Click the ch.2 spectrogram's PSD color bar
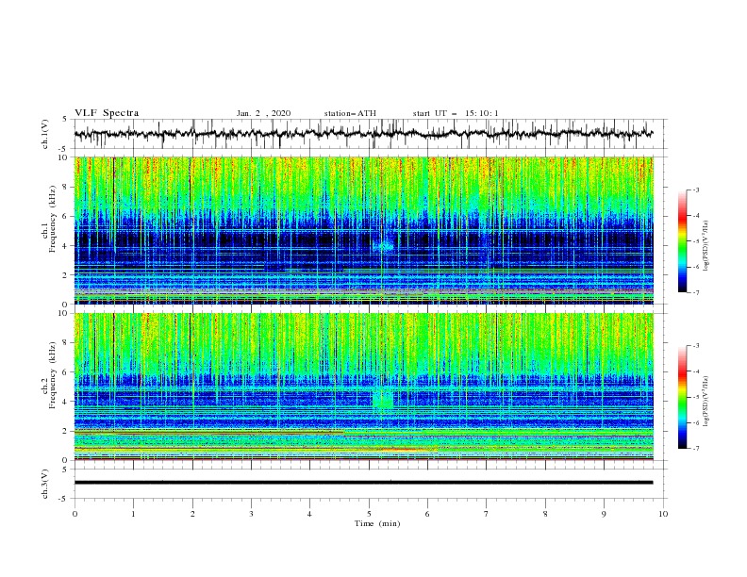Image resolution: width=747 pixels, height=577 pixels. pyautogui.click(x=683, y=397)
